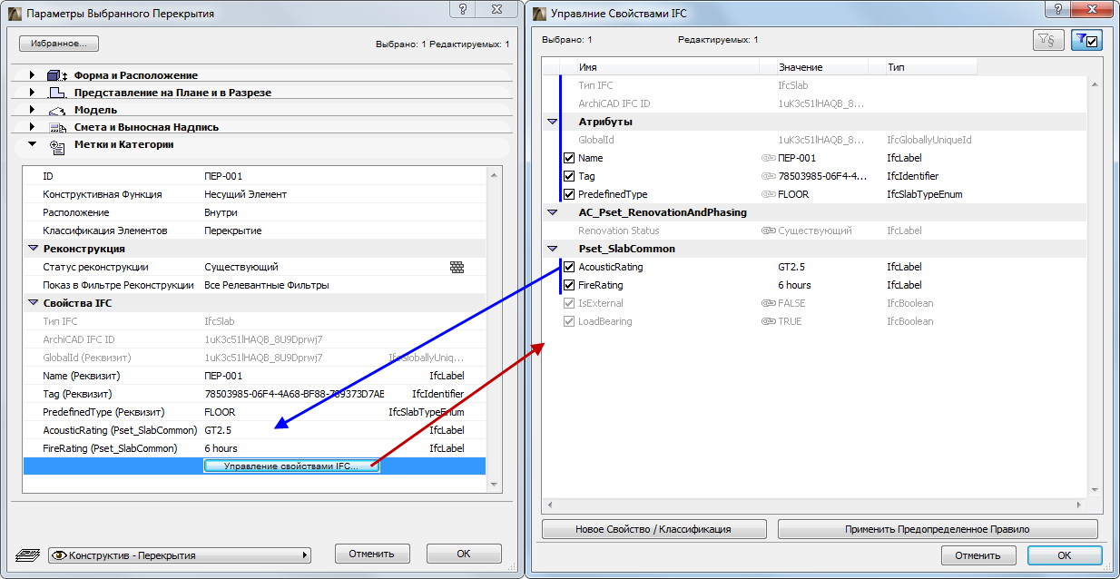Click Новое Свойство / Классификация button
Image resolution: width=1120 pixels, height=579 pixels.
(653, 529)
